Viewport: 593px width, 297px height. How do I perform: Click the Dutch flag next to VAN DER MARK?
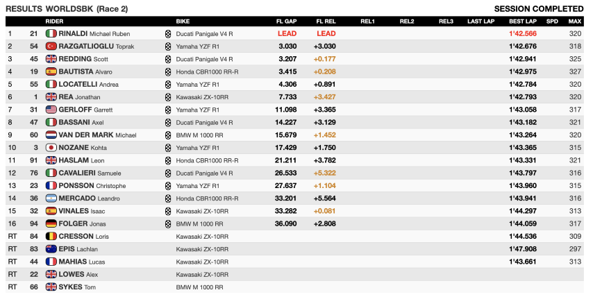tap(51, 135)
